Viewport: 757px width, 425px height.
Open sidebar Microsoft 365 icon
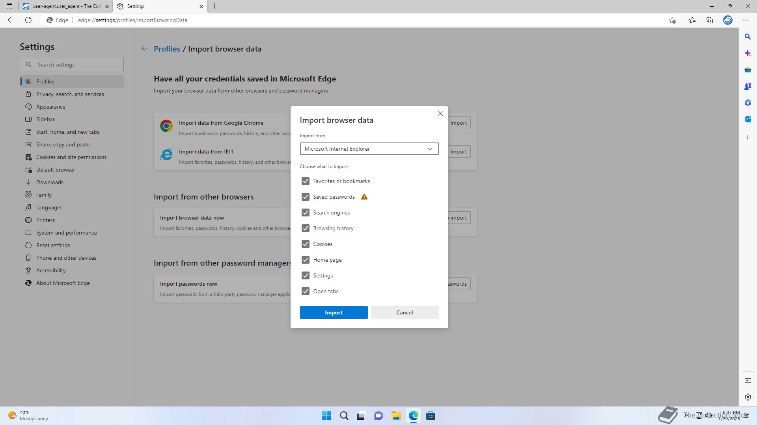pos(748,103)
